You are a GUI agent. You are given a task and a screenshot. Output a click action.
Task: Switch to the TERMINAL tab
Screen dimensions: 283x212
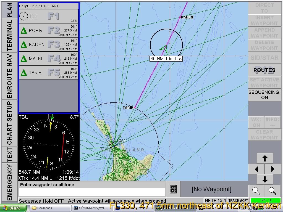pos(9,35)
